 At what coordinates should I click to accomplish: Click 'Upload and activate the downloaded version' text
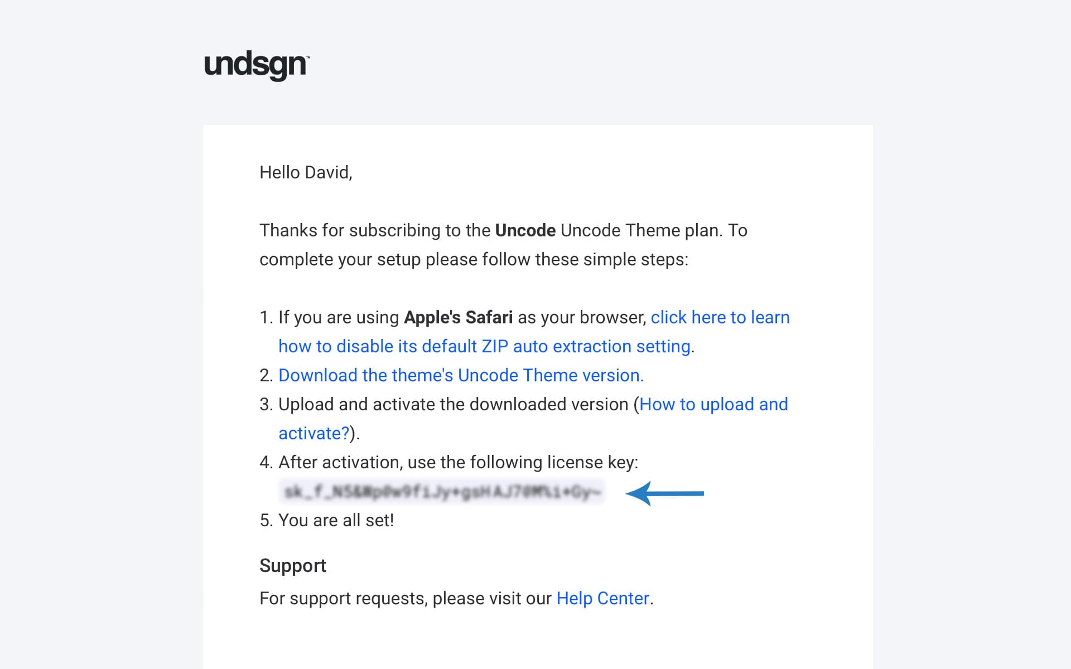pos(453,404)
